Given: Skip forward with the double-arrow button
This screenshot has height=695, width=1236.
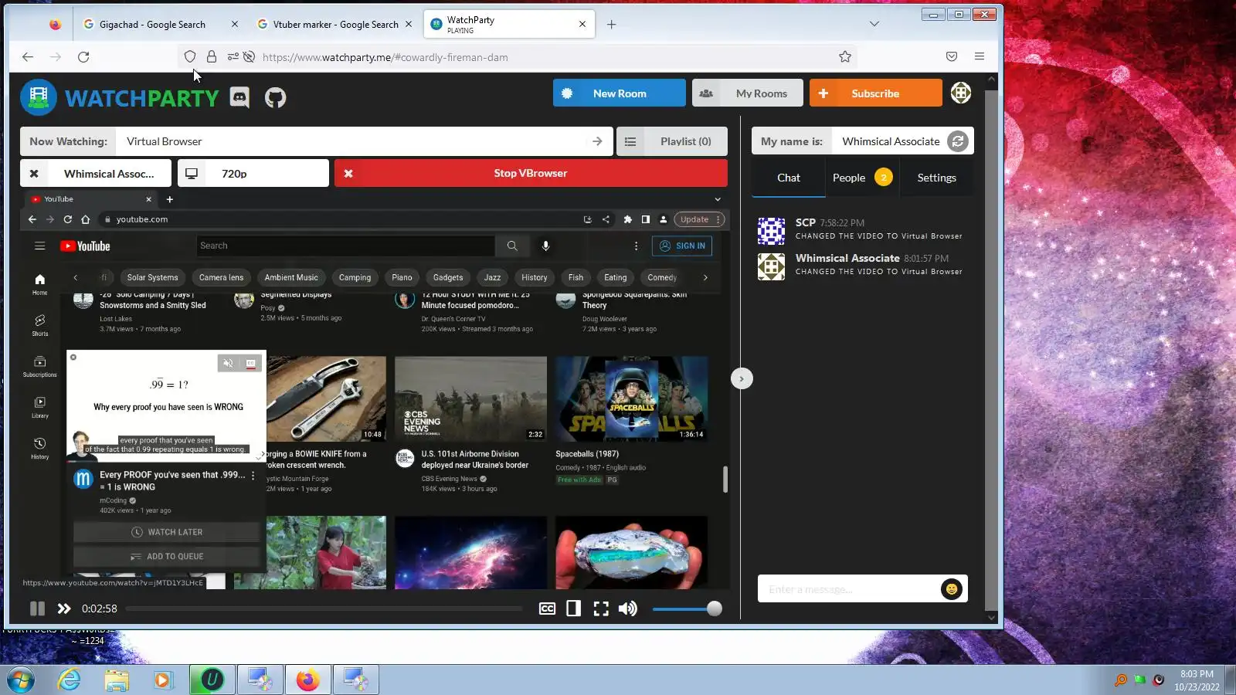Looking at the screenshot, I should [64, 609].
